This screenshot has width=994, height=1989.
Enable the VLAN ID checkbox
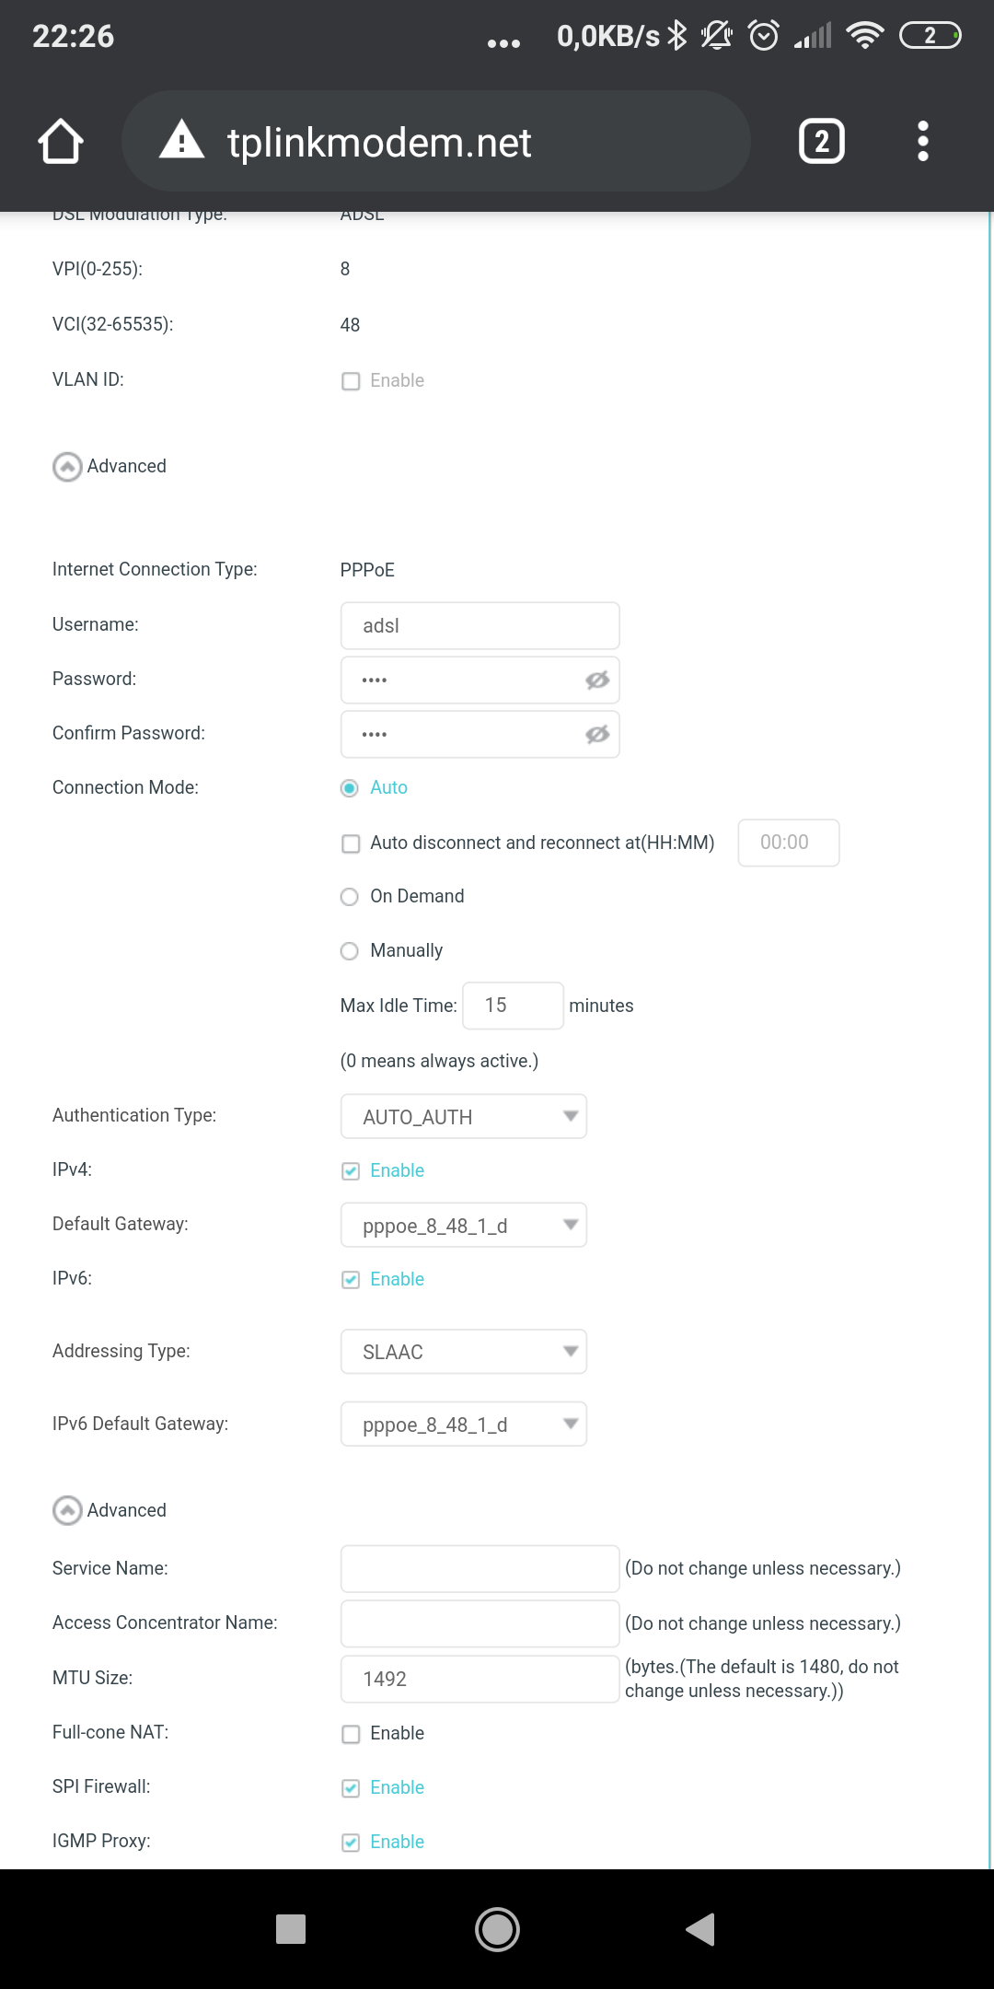(351, 381)
